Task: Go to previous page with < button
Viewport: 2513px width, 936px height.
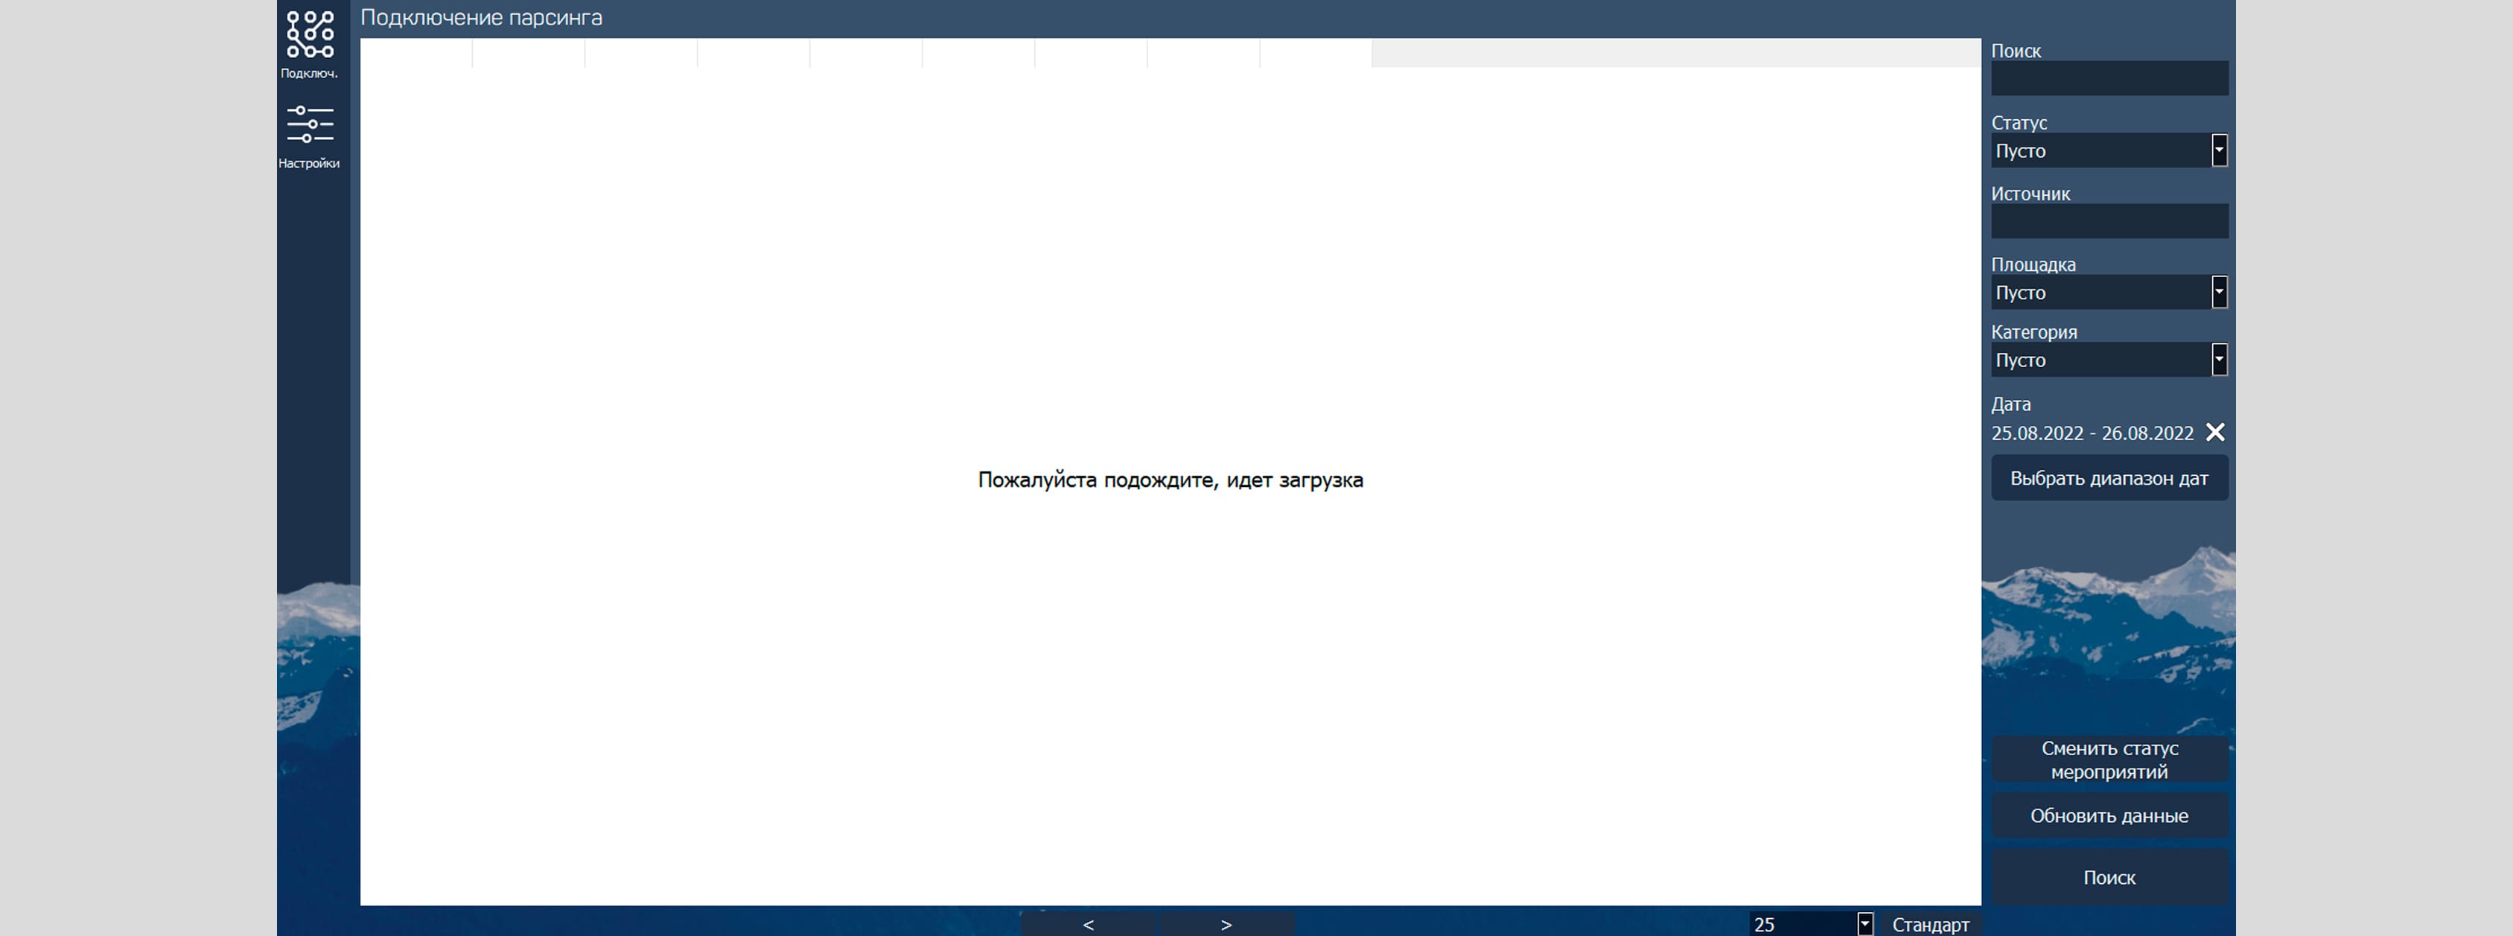Action: pos(1089,924)
